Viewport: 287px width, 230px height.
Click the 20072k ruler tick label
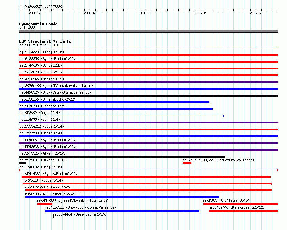(x=200, y=13)
